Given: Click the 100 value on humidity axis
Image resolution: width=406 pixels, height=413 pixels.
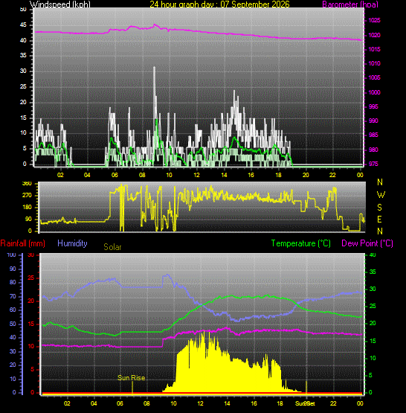Looking at the screenshot, I should point(11,254).
